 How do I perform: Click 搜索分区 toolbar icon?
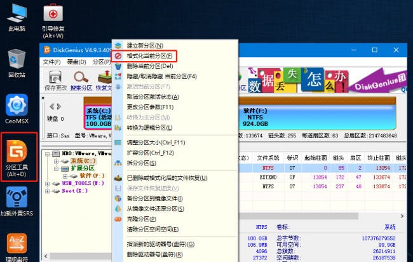click(81, 81)
